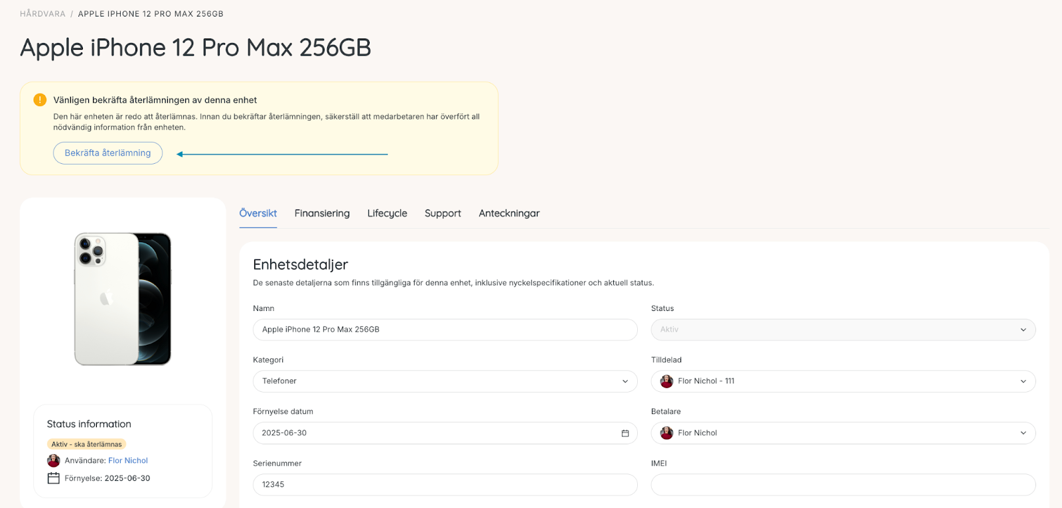Select the Översikt tab
Screen dimensions: 1062x508
[258, 214]
